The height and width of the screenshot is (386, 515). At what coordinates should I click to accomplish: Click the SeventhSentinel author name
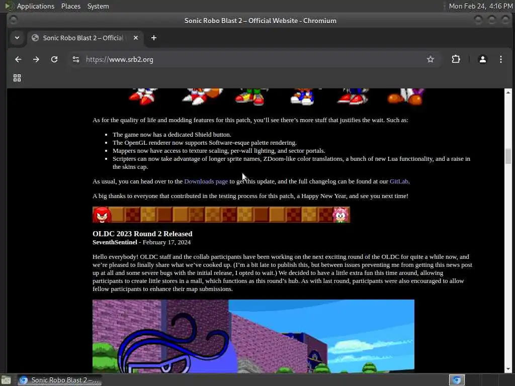click(115, 242)
